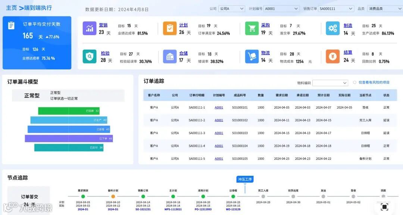Click the 备料计划 cell in row SA000111-5
Viewport: 403px width, 215px height.
[x=365, y=159]
